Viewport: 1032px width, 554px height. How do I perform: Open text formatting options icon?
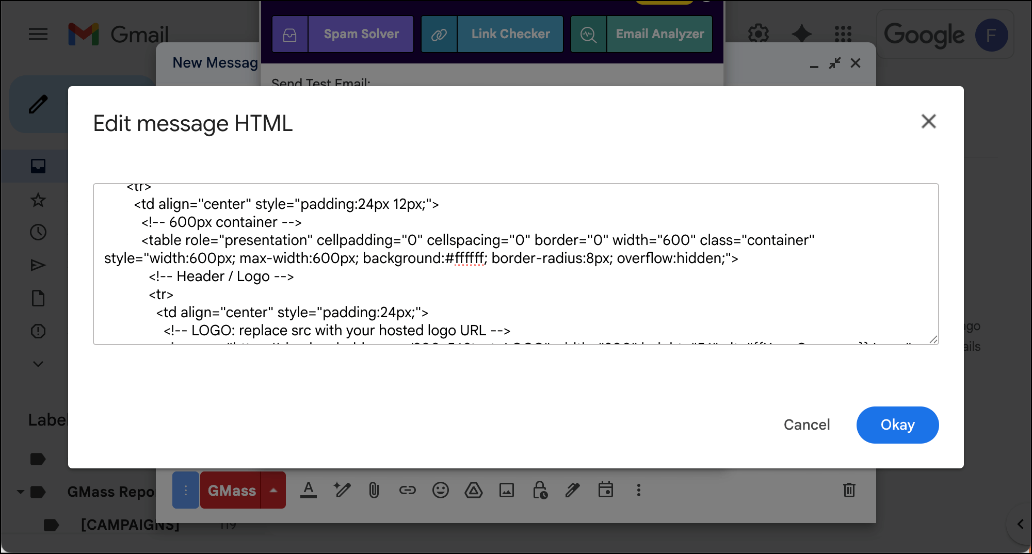(x=309, y=490)
